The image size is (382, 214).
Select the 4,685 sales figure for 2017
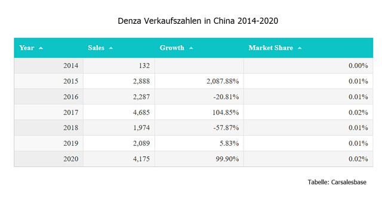[141, 112]
